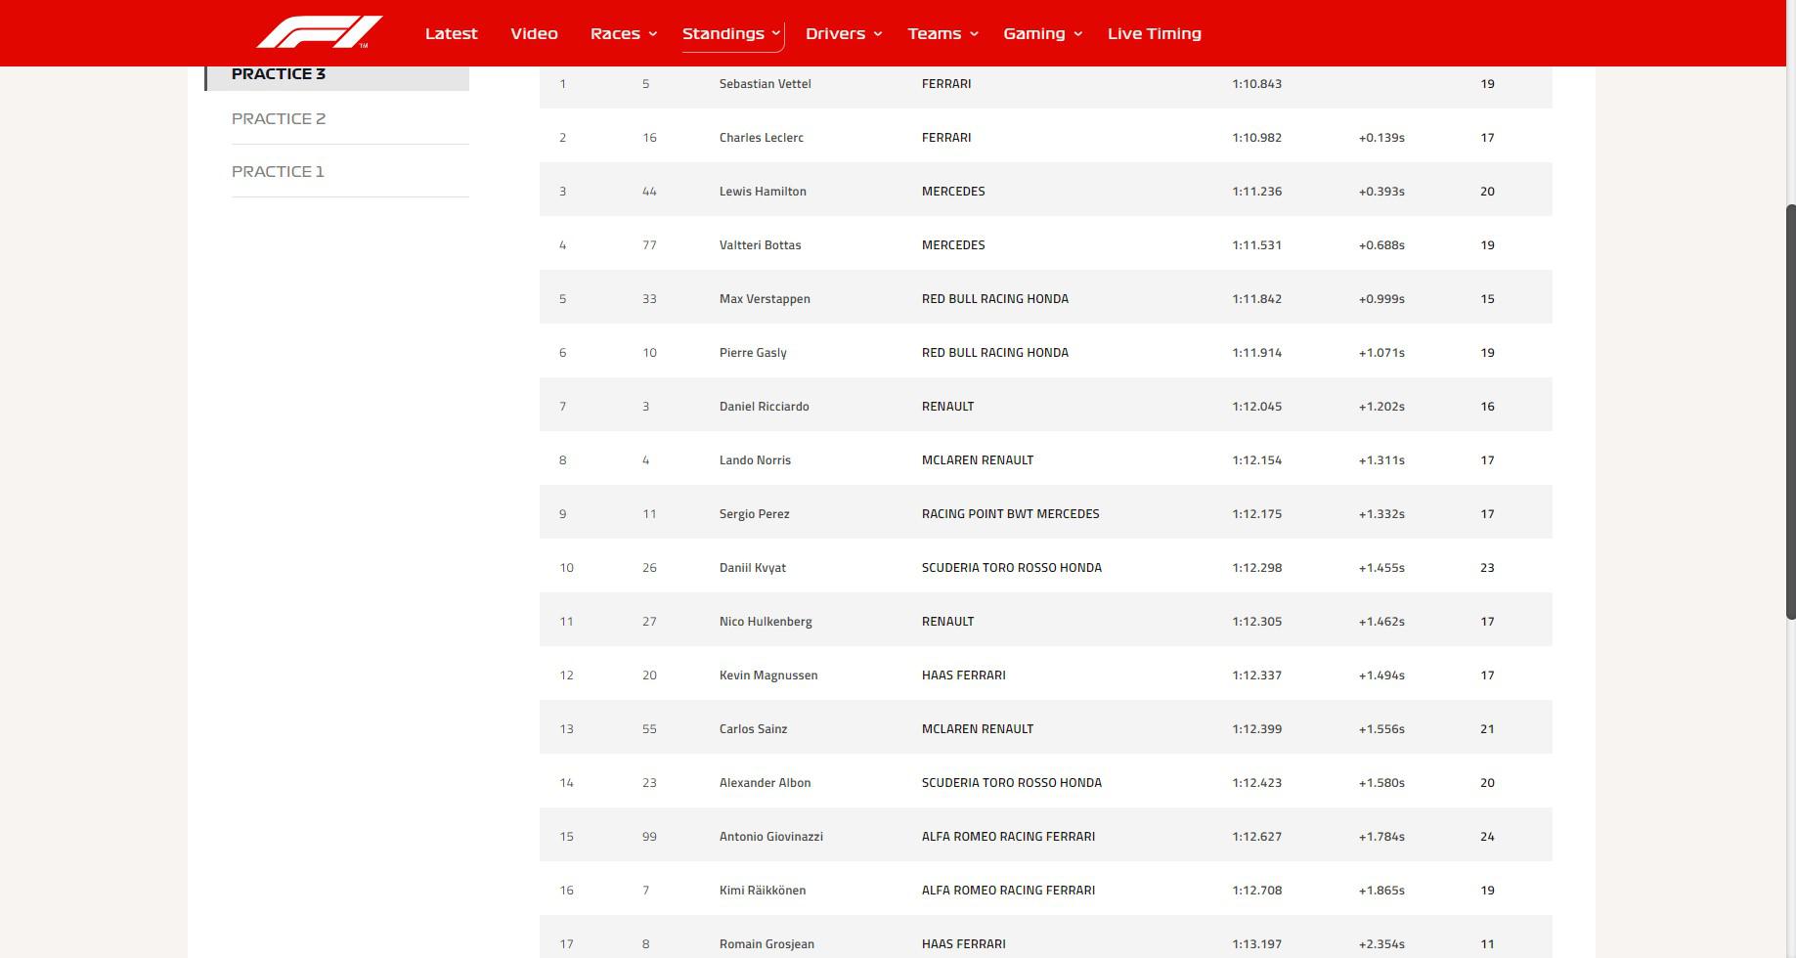The width and height of the screenshot is (1796, 958).
Task: Click Norris's gap +1.311s
Action: 1381,460
